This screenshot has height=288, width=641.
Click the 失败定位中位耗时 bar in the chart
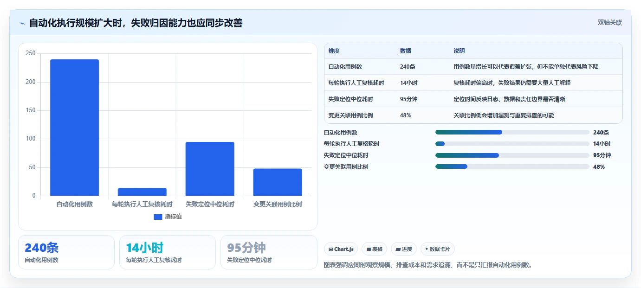[x=210, y=169]
